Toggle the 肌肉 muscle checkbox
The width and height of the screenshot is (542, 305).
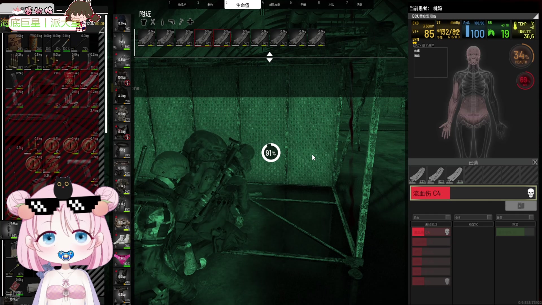448,217
